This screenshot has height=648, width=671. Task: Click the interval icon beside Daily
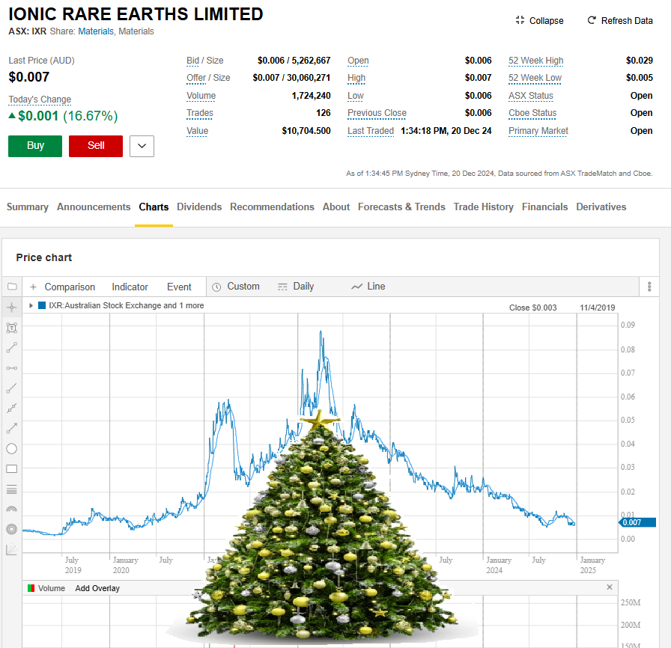pyautogui.click(x=282, y=287)
